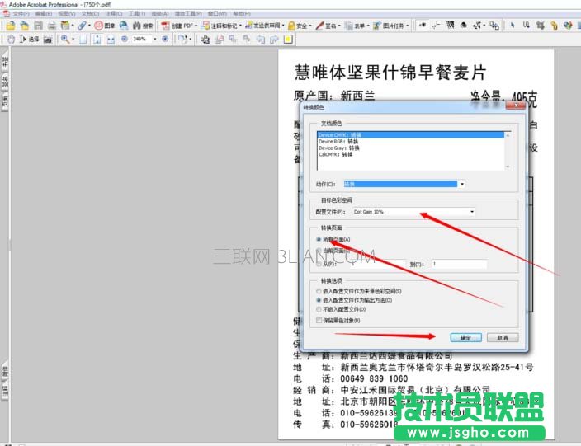581x446 pixels.
Task: Select Device RGB row in document colors list
Action: (410, 142)
